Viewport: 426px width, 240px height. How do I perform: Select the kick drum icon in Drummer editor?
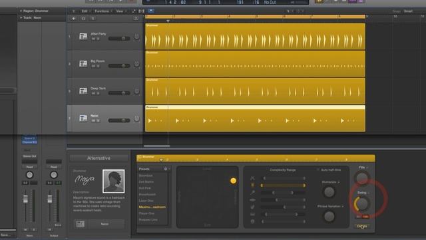pyautogui.click(x=252, y=221)
